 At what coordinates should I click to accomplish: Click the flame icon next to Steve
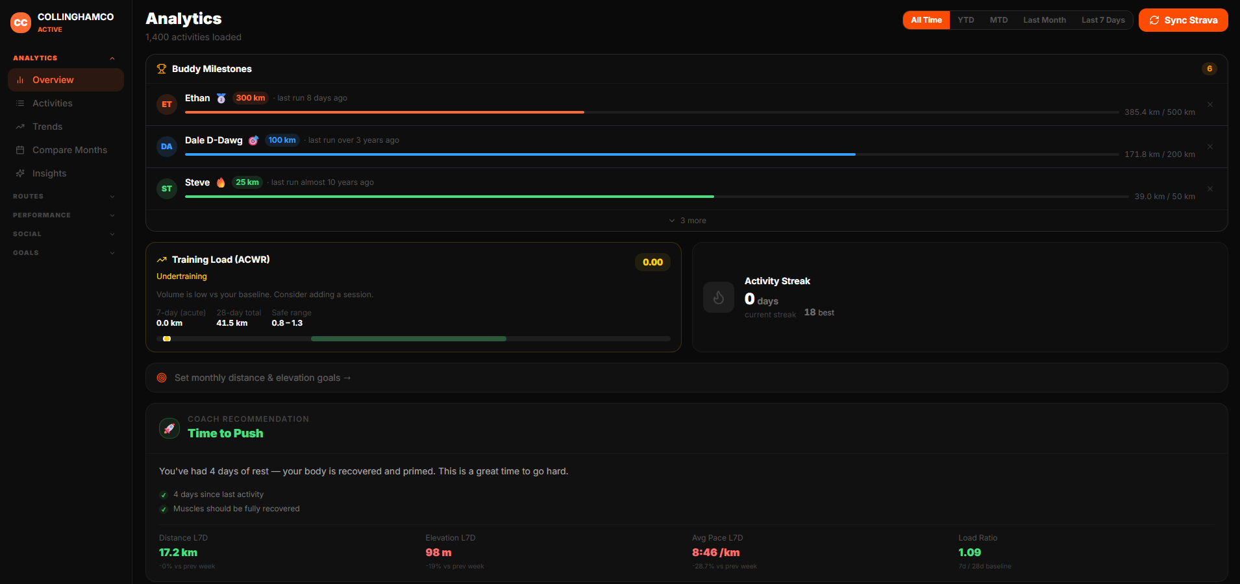(221, 182)
